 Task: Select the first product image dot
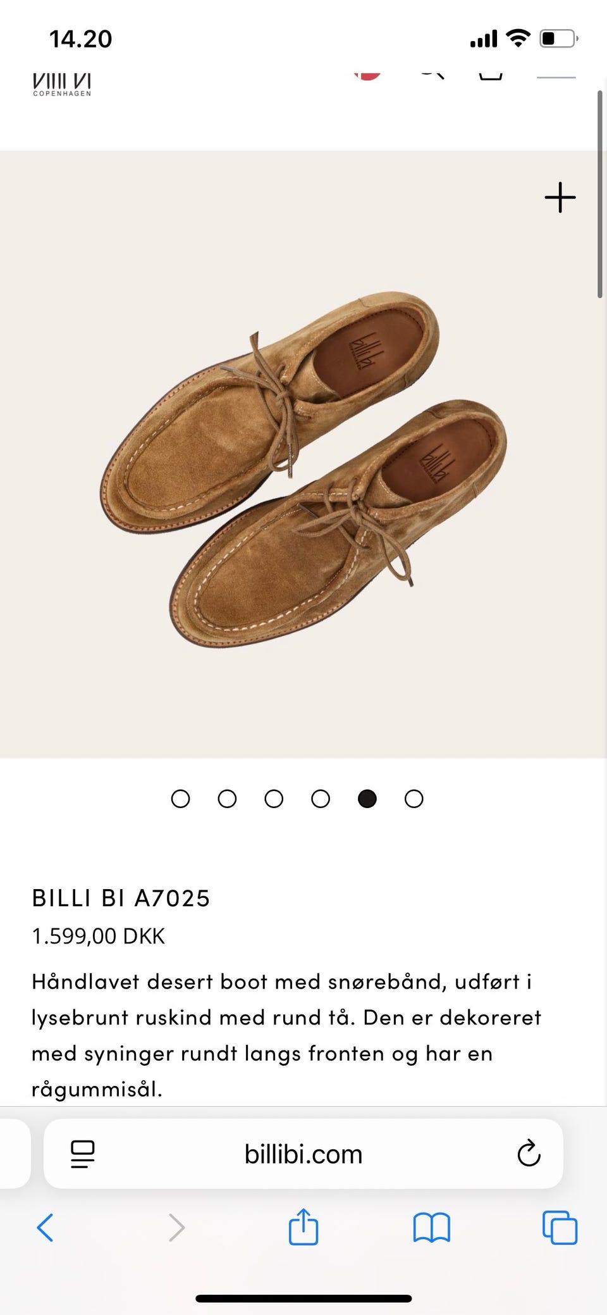point(180,799)
